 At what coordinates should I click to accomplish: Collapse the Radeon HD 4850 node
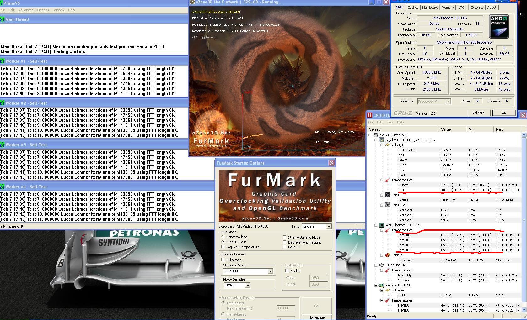(376, 285)
